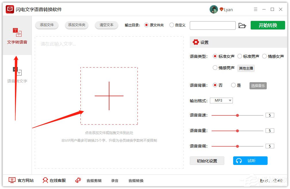Click the 在线客服 customer service icon
This screenshot has width=290, height=189.
pyautogui.click(x=45, y=180)
